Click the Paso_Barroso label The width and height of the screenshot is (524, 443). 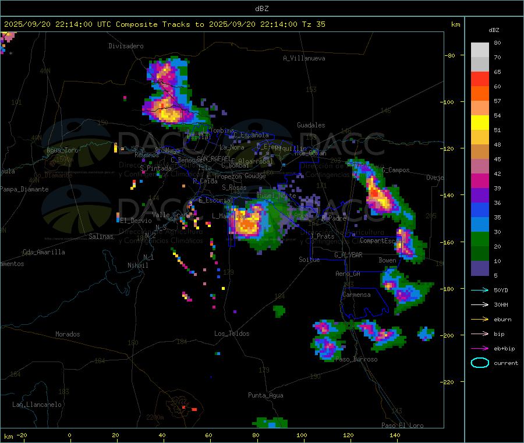click(356, 359)
